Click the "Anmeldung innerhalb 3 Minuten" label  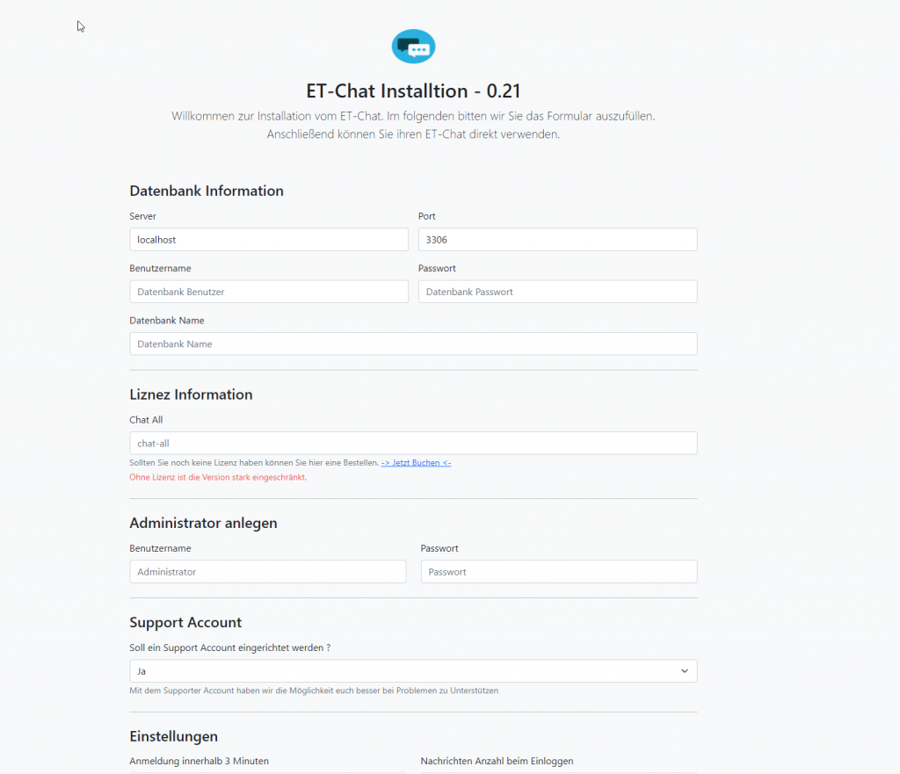199,761
